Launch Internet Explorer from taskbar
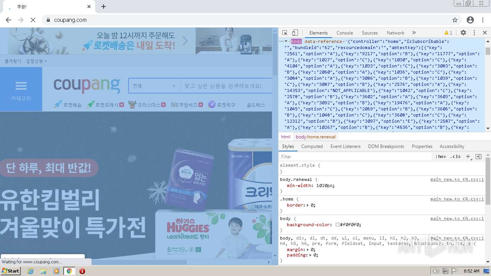 pyautogui.click(x=30, y=271)
